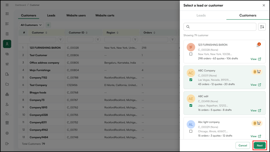Open View link for Abc light company
The width and height of the screenshot is (270, 152).
[256, 136]
